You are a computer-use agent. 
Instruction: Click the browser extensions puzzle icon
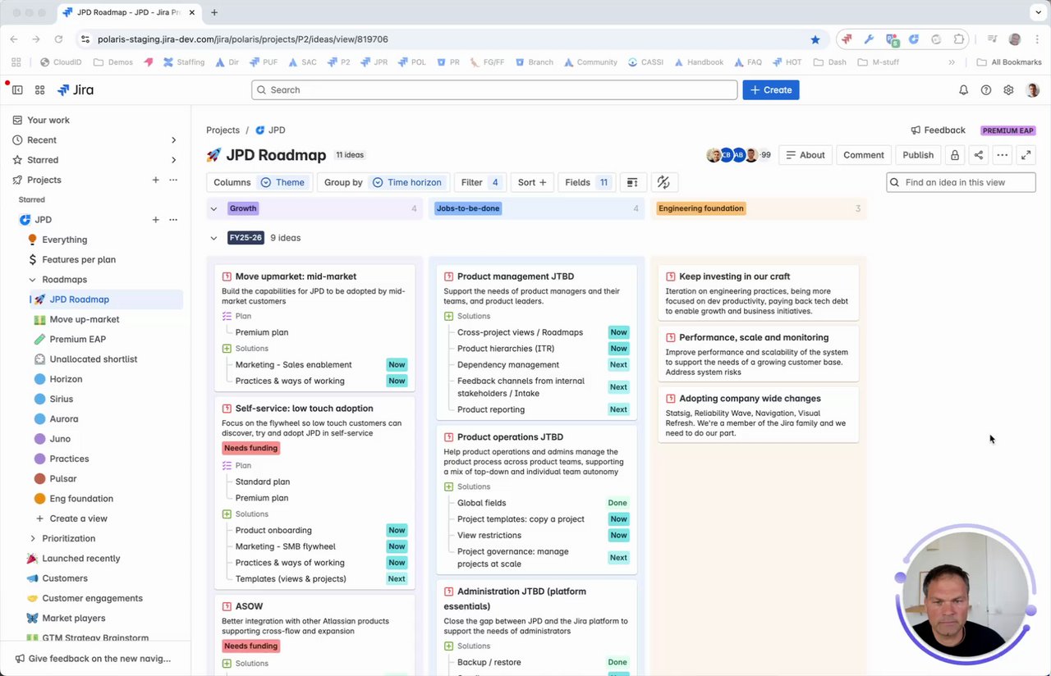point(959,39)
